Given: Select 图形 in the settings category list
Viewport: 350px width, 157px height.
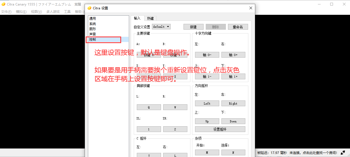Looking at the screenshot, I should click(x=93, y=29).
